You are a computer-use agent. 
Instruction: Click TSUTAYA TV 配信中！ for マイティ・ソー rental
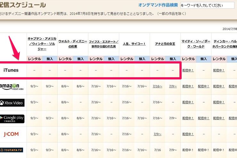point(188,150)
